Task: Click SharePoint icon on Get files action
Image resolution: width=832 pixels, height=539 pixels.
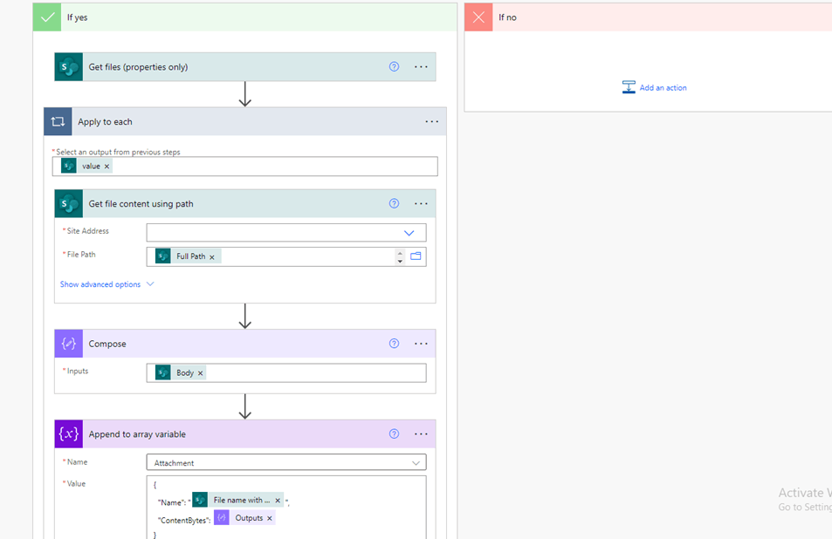Action: [x=68, y=66]
